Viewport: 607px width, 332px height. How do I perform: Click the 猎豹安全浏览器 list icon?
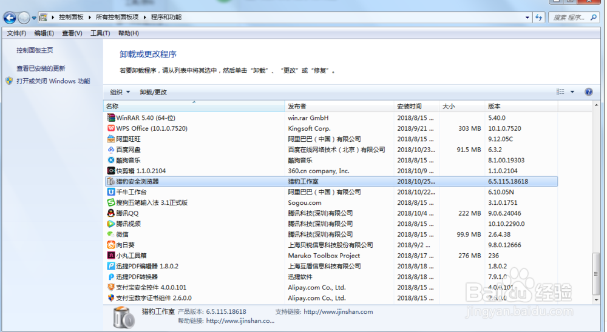111,181
